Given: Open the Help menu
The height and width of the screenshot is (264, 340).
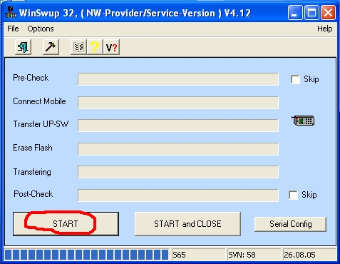Looking at the screenshot, I should point(324,29).
